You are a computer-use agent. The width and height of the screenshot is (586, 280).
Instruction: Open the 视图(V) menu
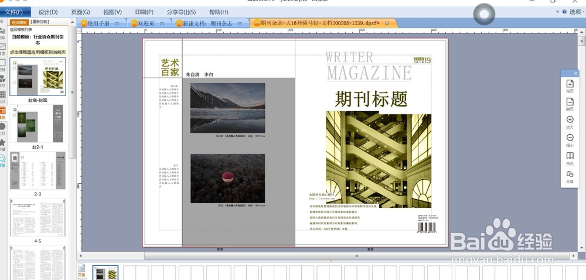point(112,12)
